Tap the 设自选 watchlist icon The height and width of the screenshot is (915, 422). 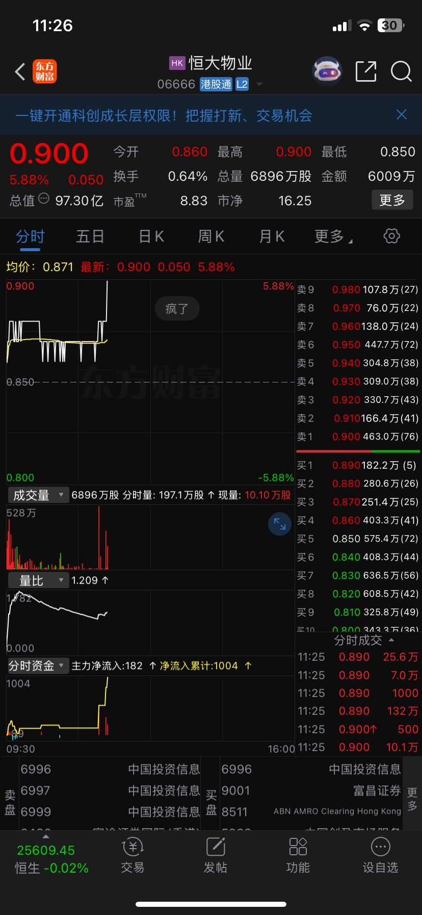(x=381, y=856)
